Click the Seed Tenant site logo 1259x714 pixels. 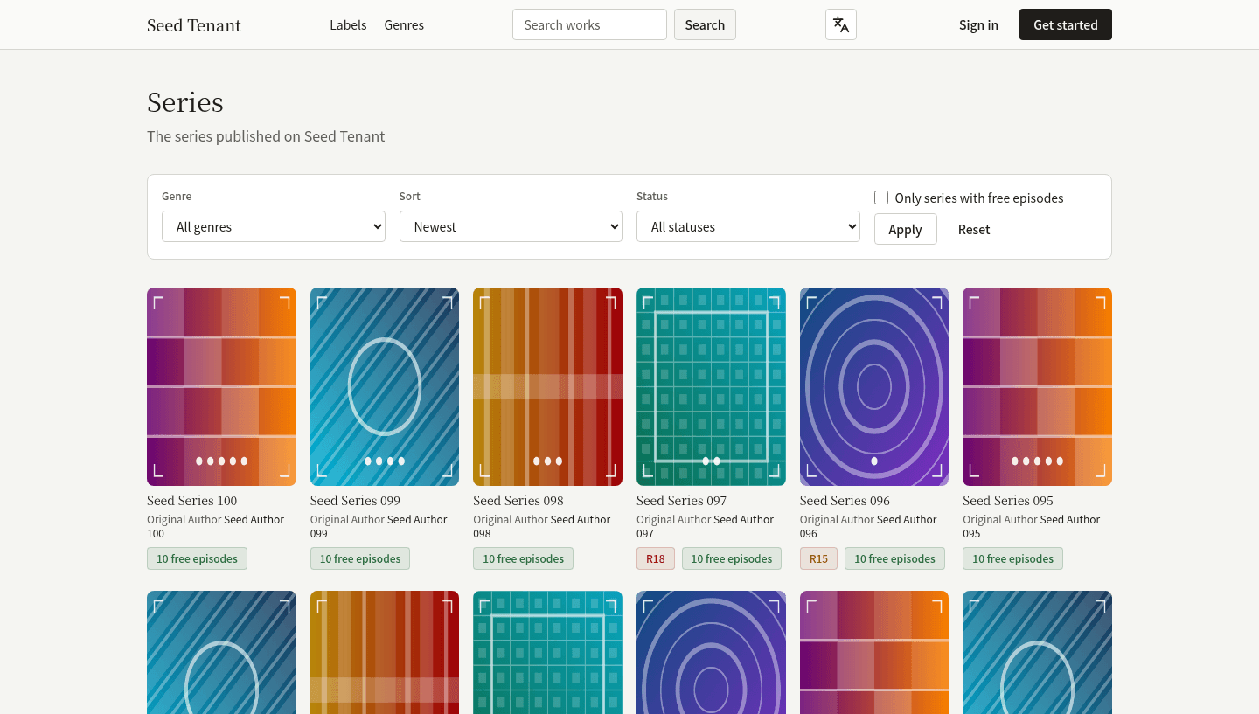point(194,25)
